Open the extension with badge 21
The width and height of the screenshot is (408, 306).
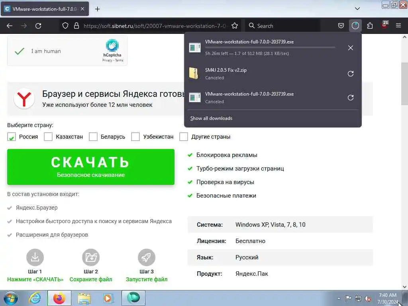click(x=384, y=25)
